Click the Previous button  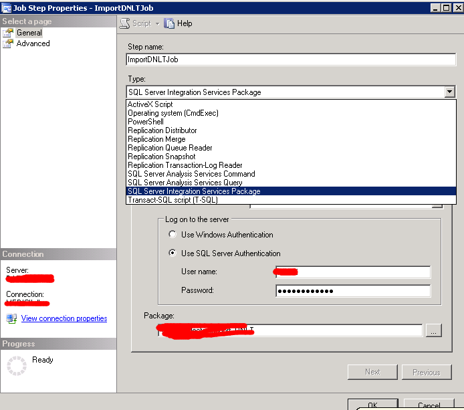427,372
